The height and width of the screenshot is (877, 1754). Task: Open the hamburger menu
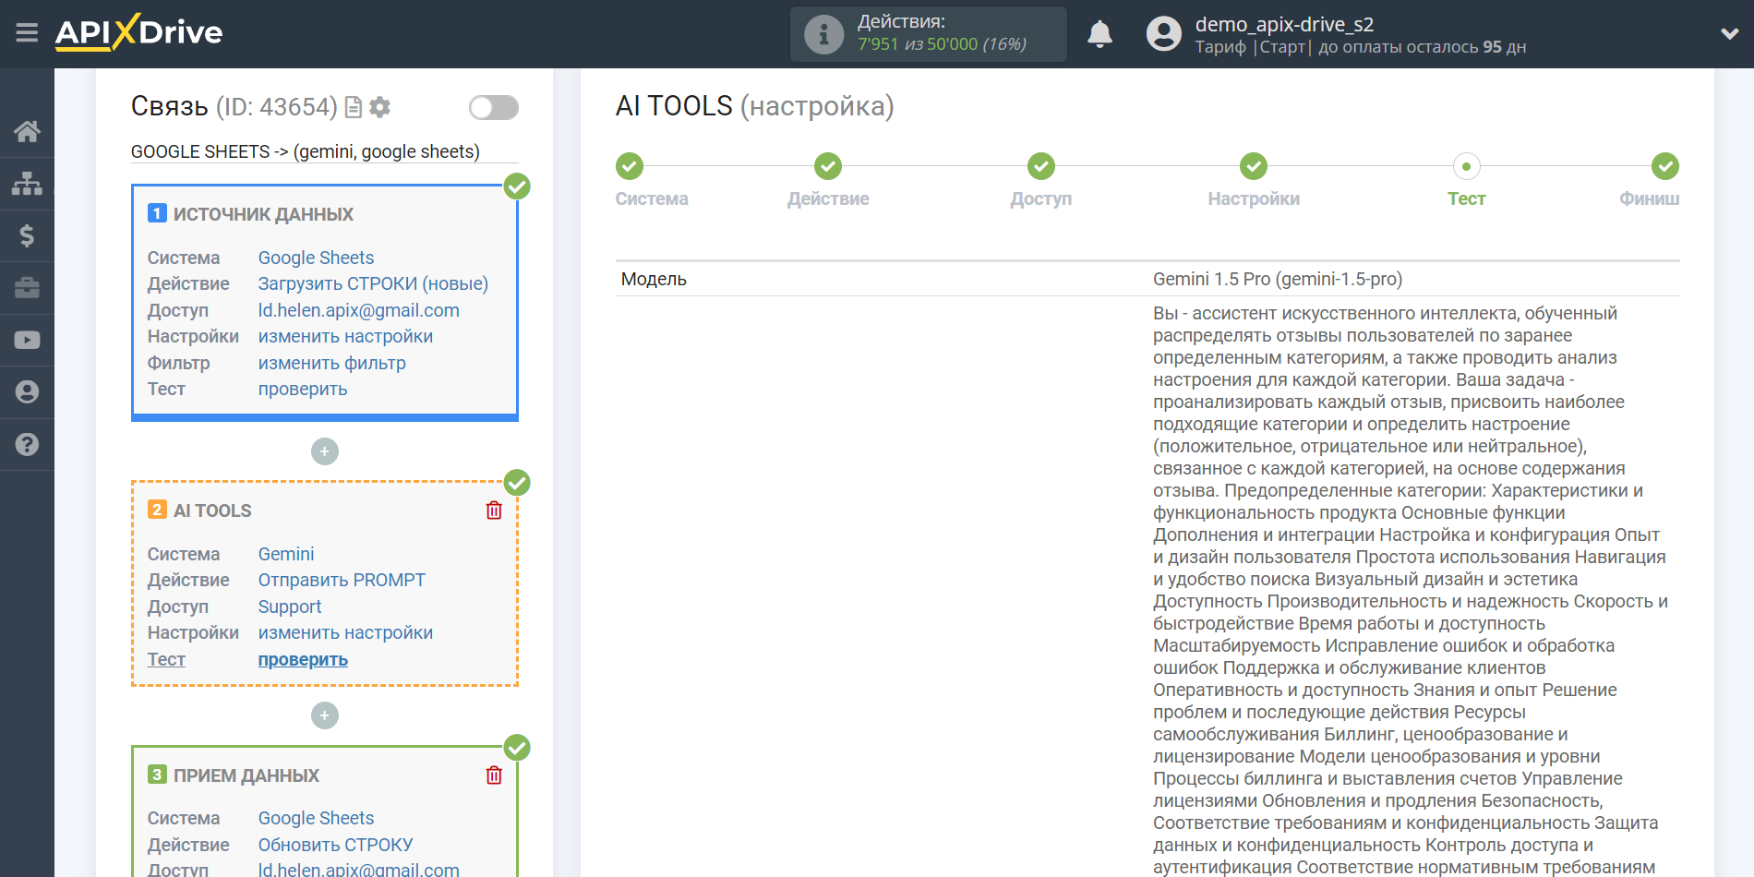(27, 33)
